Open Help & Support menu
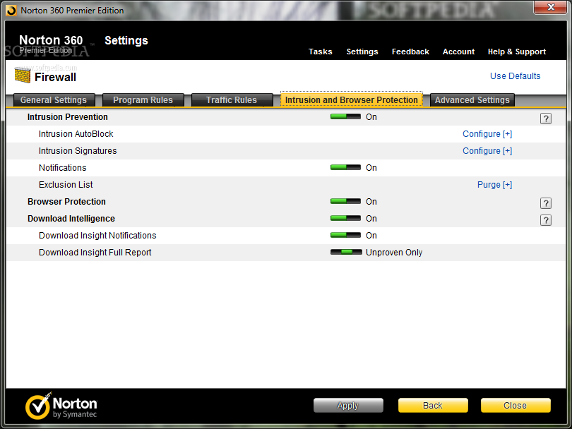The width and height of the screenshot is (572, 429). coord(516,52)
